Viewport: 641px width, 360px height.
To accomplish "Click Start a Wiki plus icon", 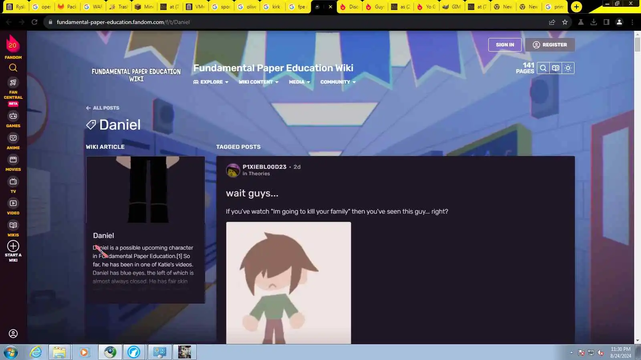I will 13,246.
